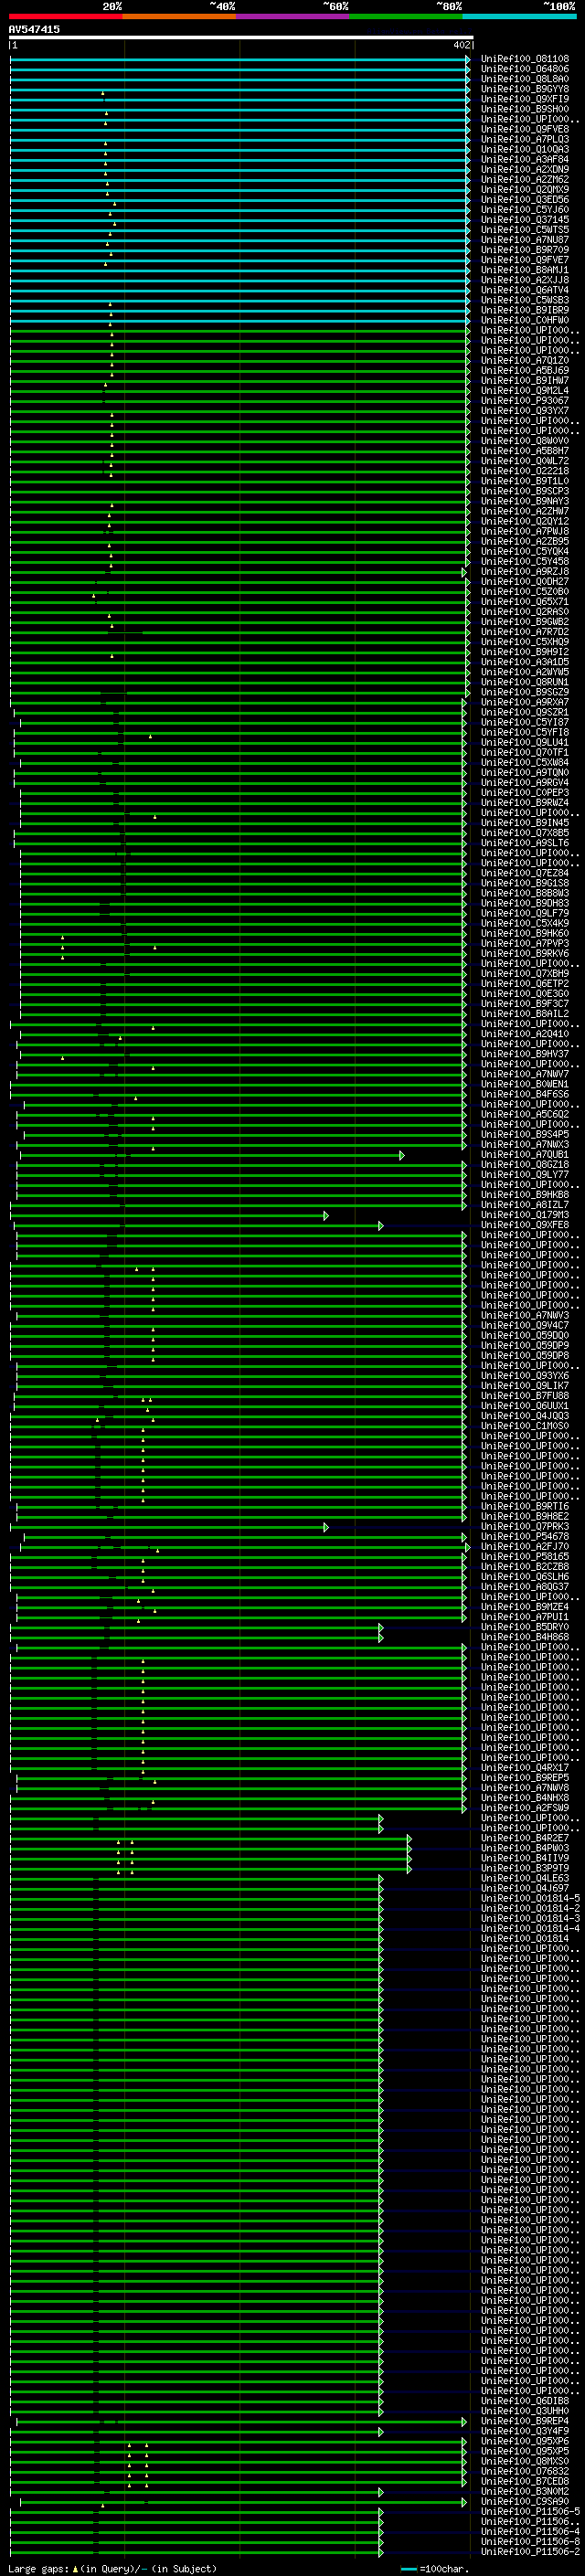Select the UniRef100_C0PEP3 label
This screenshot has width=585, height=2576.
[525, 793]
